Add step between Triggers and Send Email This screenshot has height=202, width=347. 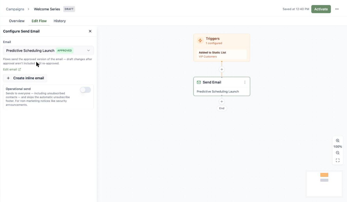[222, 69]
